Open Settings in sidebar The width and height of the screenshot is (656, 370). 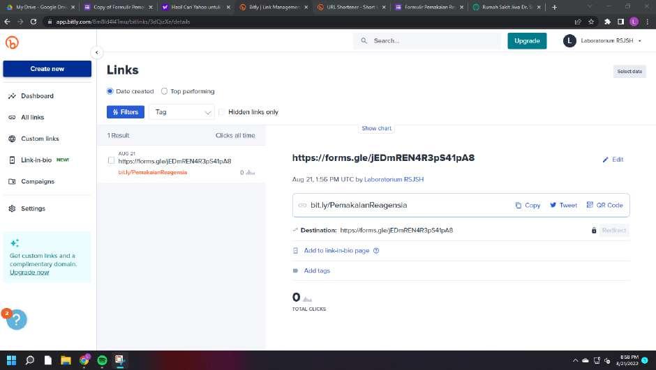pyautogui.click(x=33, y=208)
